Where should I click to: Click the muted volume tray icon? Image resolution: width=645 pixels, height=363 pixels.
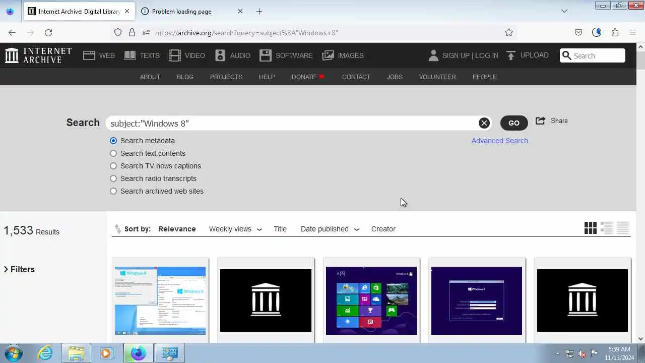click(582, 353)
